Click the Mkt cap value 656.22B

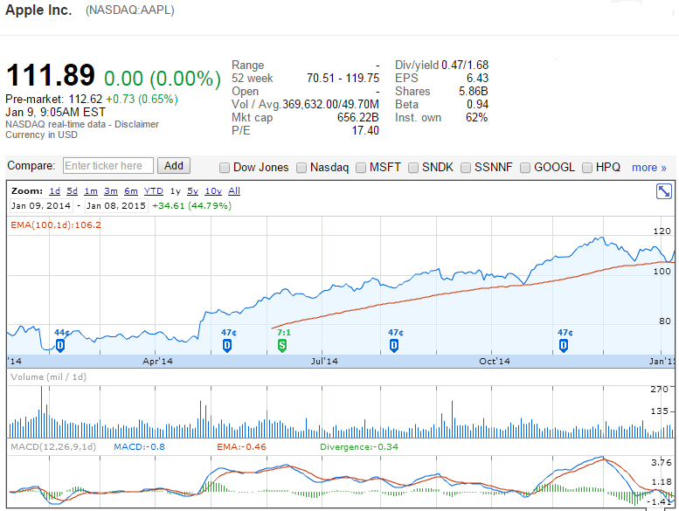(357, 118)
